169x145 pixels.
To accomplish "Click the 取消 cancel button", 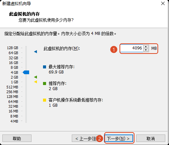I will [x=151, y=139].
